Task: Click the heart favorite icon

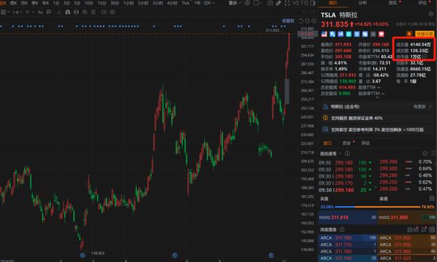Action: 381,34
